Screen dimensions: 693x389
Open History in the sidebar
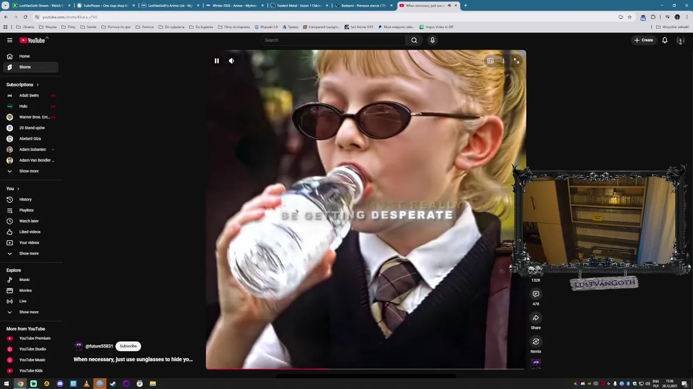point(31,199)
